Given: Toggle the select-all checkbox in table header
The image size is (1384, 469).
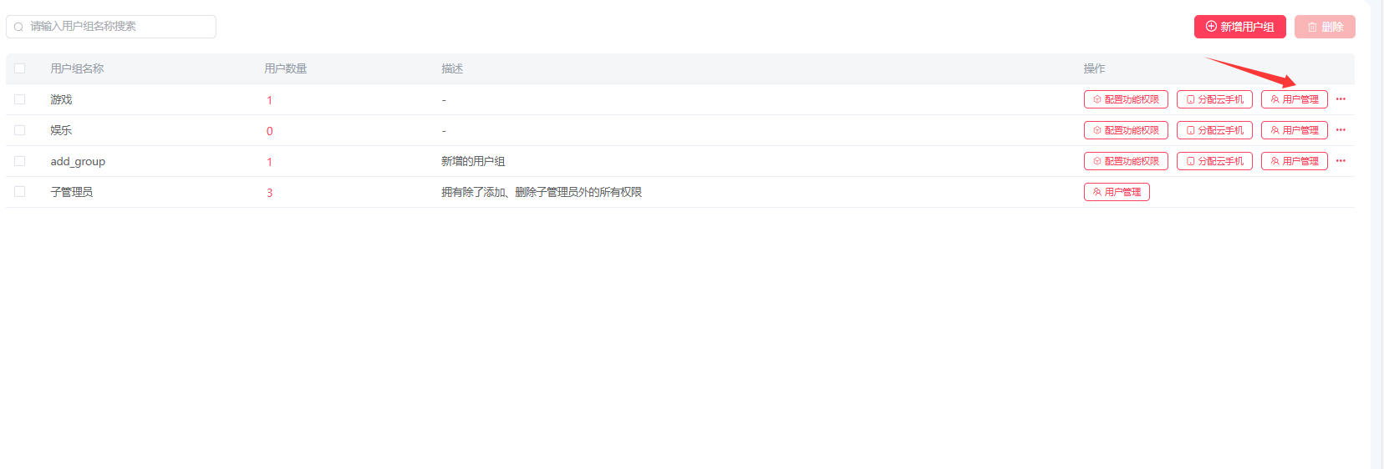Looking at the screenshot, I should (x=20, y=68).
